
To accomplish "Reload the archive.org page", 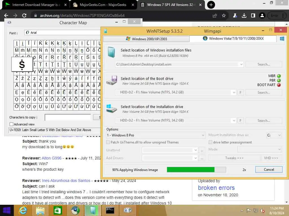I will pos(24,15).
